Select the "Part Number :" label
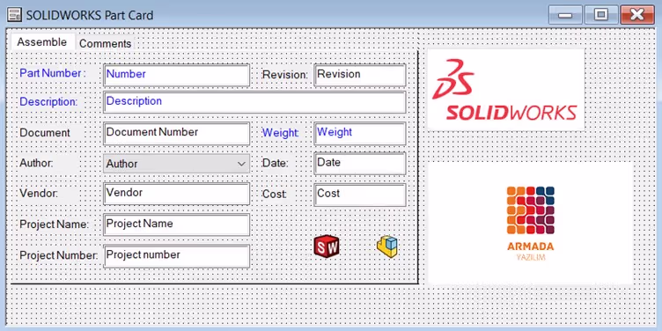This screenshot has width=662, height=331. tap(52, 73)
